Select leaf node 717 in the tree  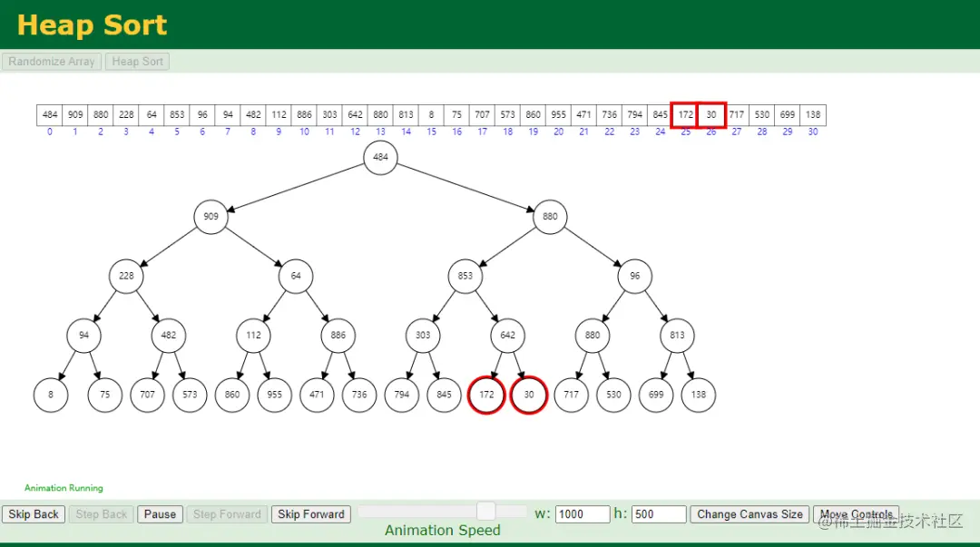pos(572,395)
